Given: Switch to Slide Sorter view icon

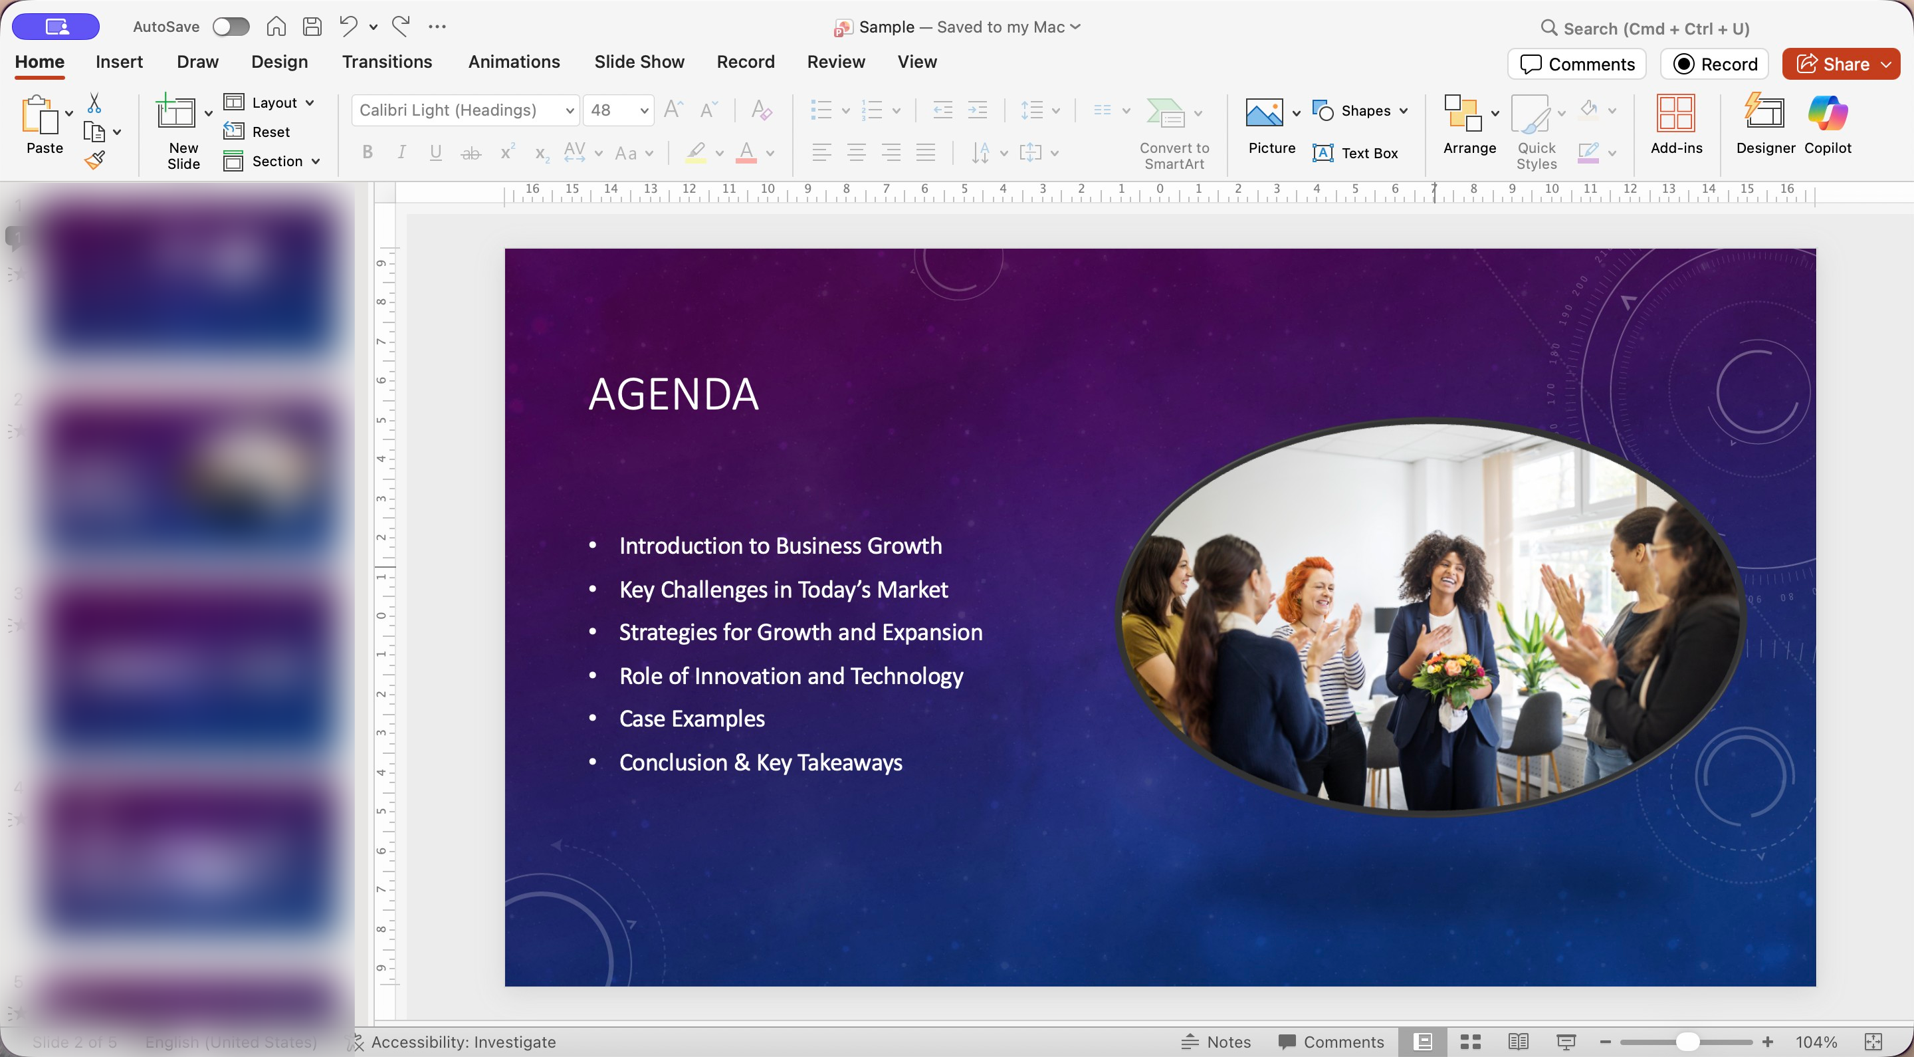Looking at the screenshot, I should click(1471, 1042).
